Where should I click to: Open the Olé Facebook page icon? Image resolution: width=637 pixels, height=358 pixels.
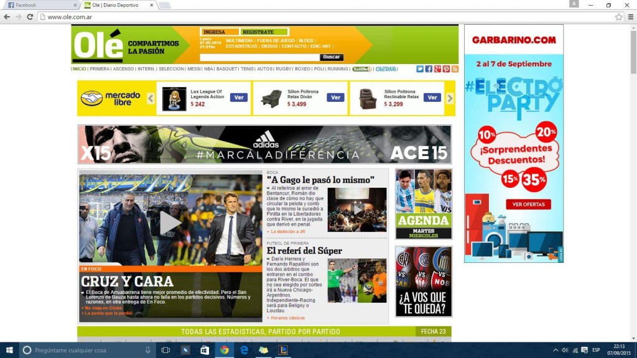click(x=429, y=69)
